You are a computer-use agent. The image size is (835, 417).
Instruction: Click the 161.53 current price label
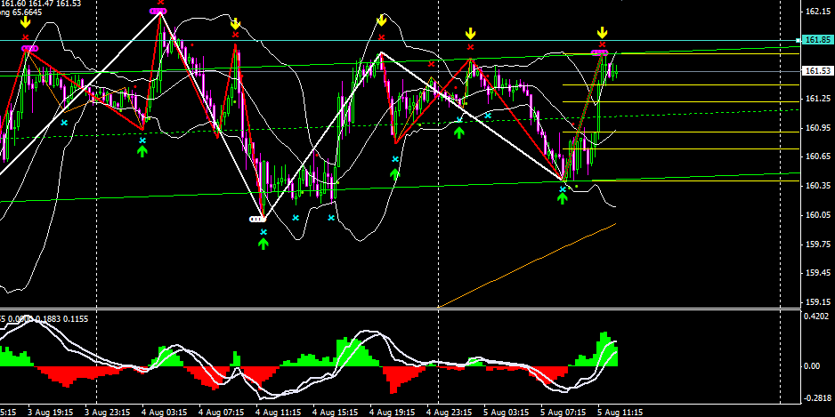tap(815, 71)
